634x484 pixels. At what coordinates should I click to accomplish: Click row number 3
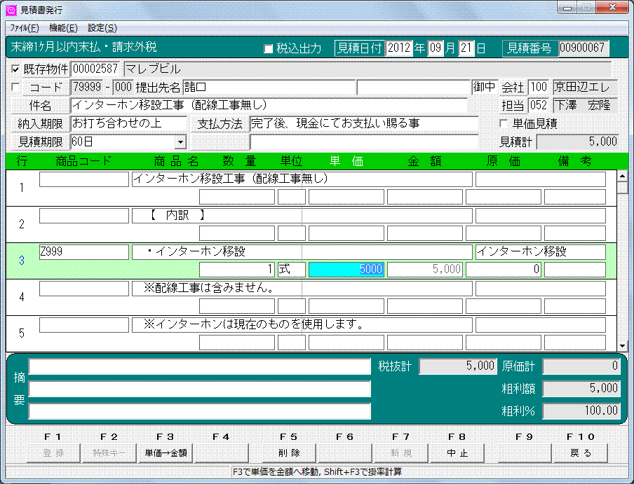(x=22, y=261)
